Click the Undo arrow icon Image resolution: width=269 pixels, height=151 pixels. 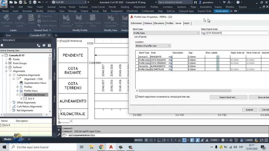click(40, 2)
